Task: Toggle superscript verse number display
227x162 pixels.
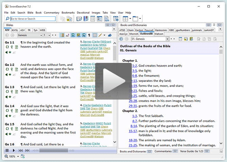Action: [67, 35]
